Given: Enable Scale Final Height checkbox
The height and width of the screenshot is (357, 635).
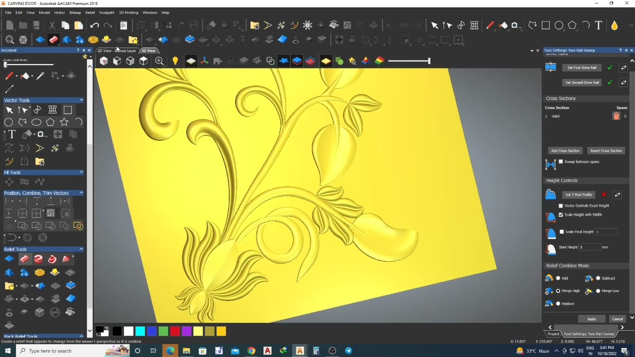Looking at the screenshot, I should pos(562,232).
